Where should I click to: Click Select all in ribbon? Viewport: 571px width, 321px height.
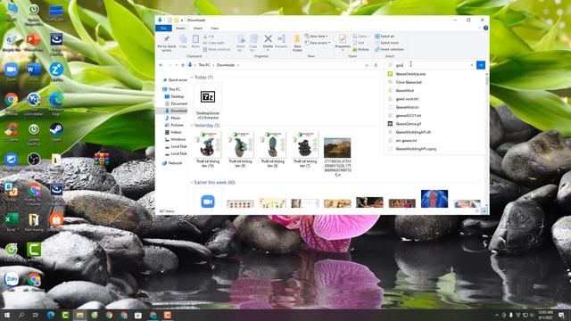[x=385, y=37]
